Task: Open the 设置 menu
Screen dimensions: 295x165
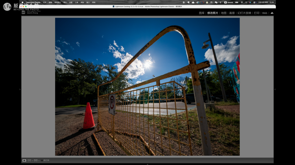Action: 71,2
